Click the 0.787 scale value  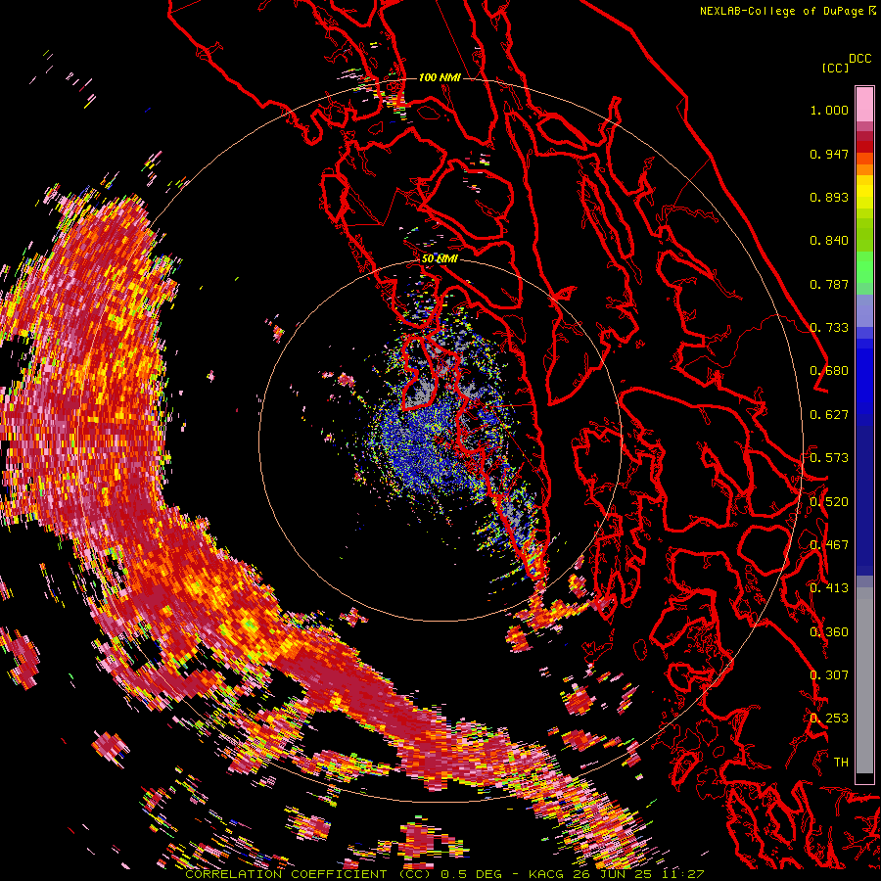click(829, 284)
